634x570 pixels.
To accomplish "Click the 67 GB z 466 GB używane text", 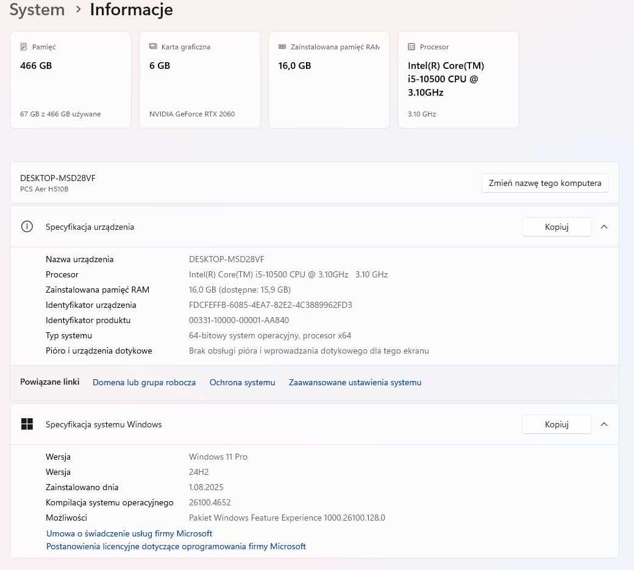I will 60,114.
